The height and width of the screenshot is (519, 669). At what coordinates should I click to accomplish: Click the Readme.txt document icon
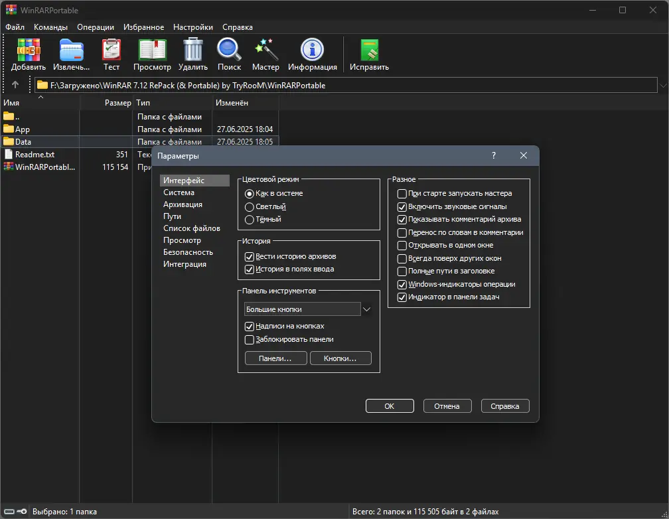coord(8,154)
